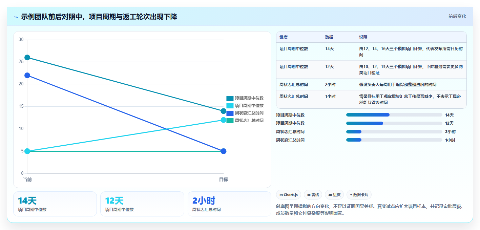This screenshot has height=230, width=480.
Task: Click the 数据 column header
Action: [x=329, y=37]
